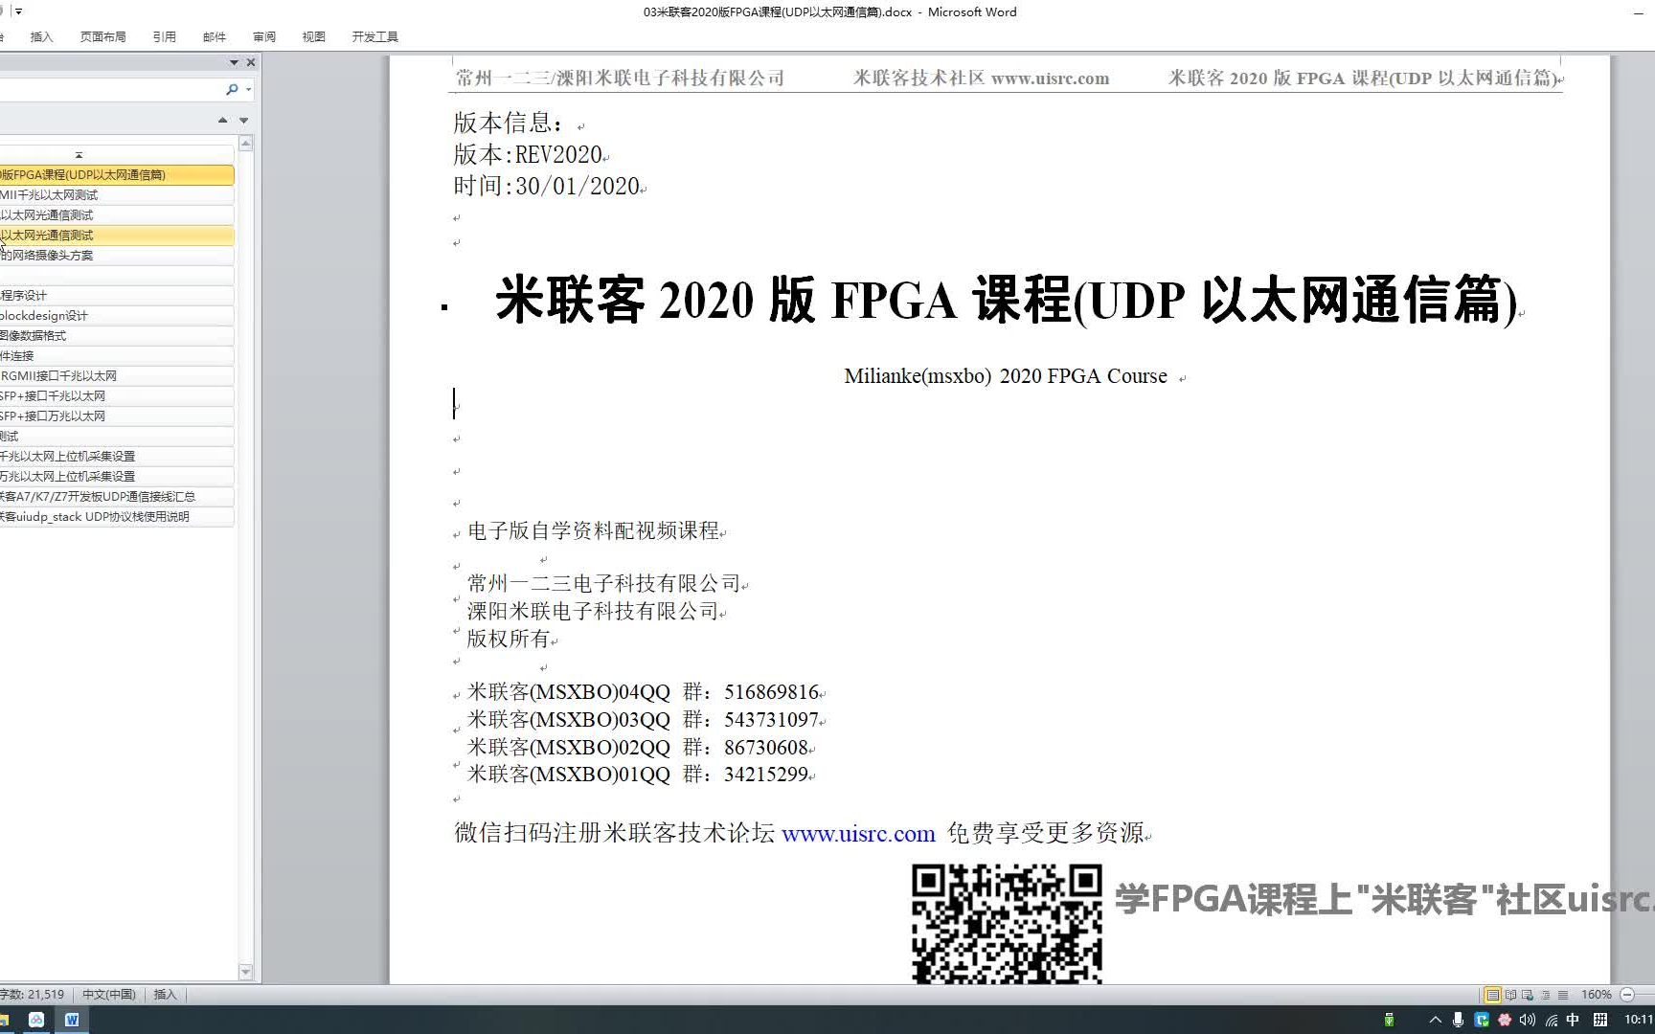This screenshot has width=1655, height=1034.
Task: Open the 开发工具 ribbon tab
Action: (374, 36)
